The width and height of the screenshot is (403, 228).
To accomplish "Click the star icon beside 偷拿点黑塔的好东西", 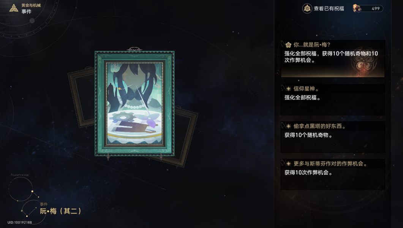I will (288, 126).
